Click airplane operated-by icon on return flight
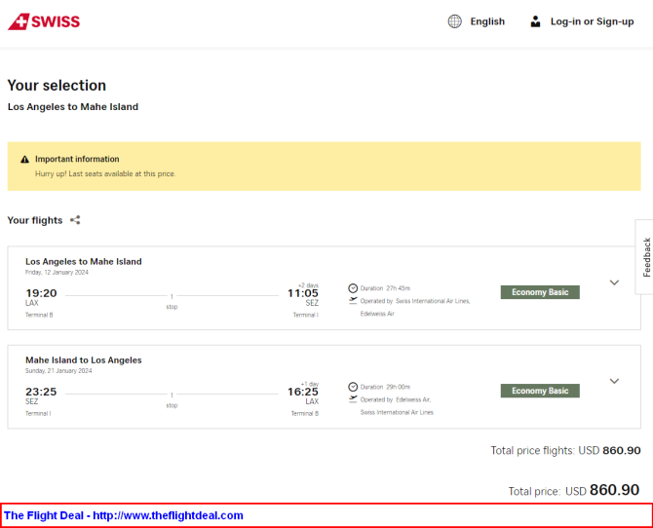653x528 pixels. click(x=353, y=398)
